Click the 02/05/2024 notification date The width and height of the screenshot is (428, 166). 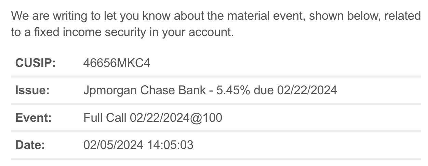[x=113, y=145]
